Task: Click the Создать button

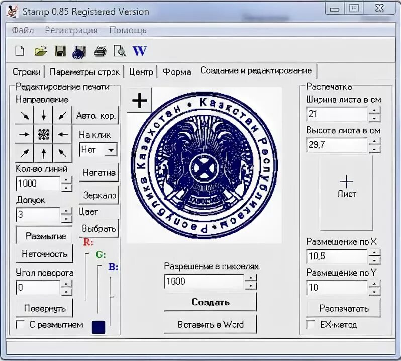Action: pos(211,302)
